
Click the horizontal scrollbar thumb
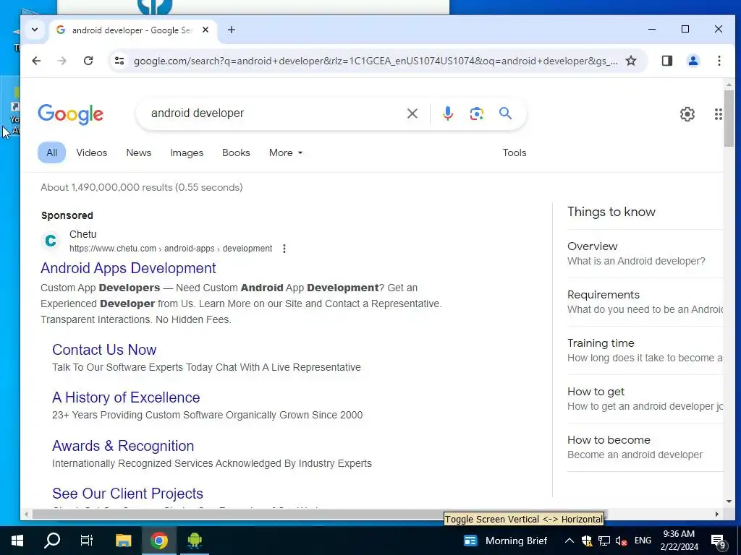click(x=318, y=514)
